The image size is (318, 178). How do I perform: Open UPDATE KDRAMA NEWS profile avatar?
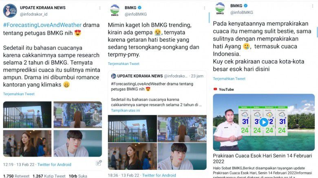tap(10, 11)
